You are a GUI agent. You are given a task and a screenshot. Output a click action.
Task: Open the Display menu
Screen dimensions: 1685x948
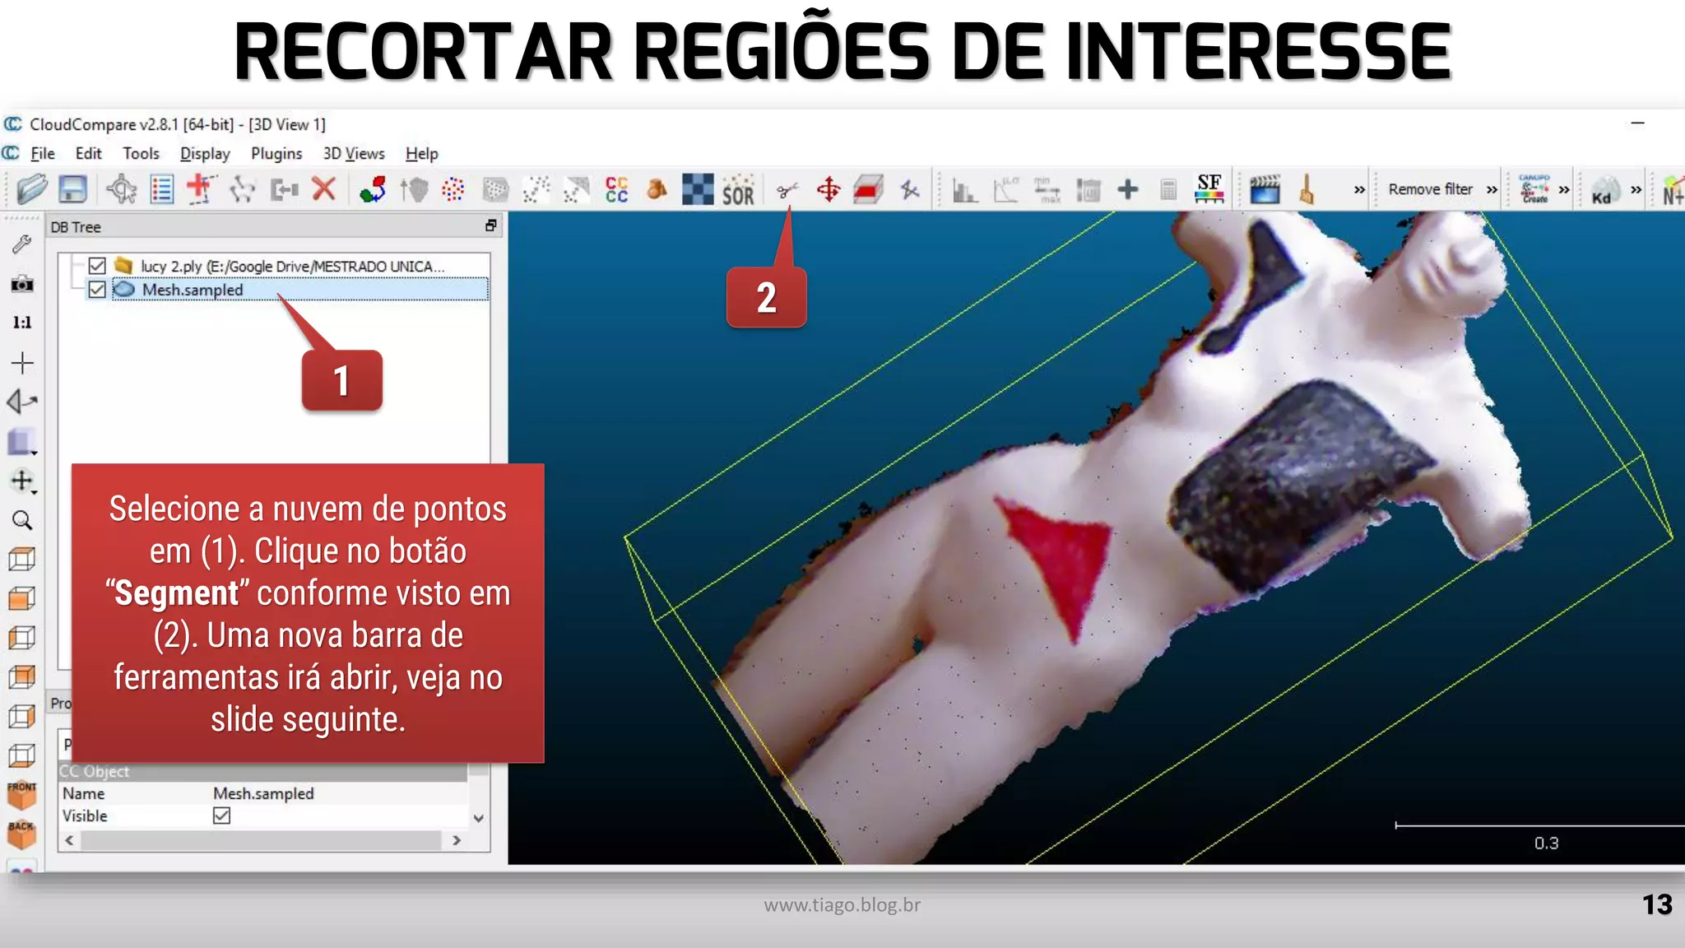pos(205,154)
